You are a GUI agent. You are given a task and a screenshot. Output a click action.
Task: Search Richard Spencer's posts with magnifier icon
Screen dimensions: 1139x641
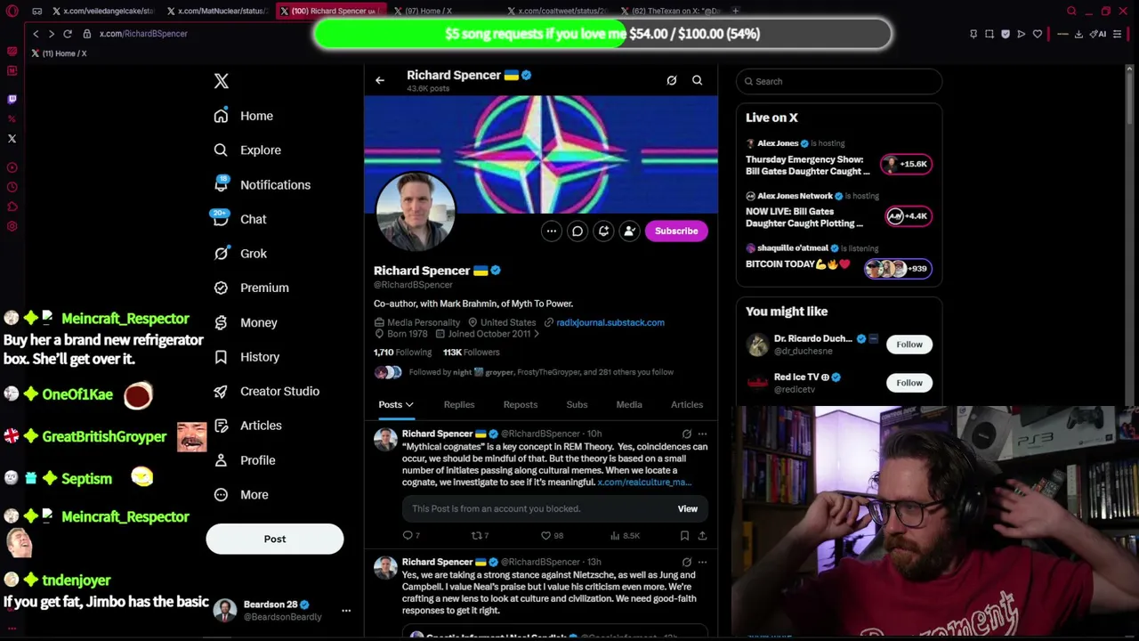(x=698, y=80)
